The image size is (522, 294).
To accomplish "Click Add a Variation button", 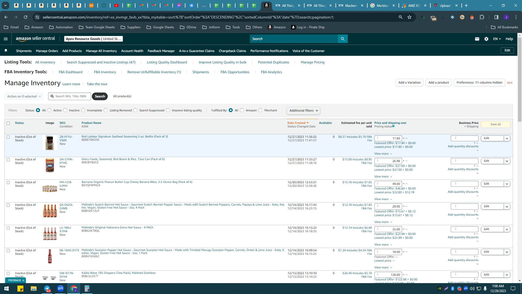I will click(x=409, y=82).
